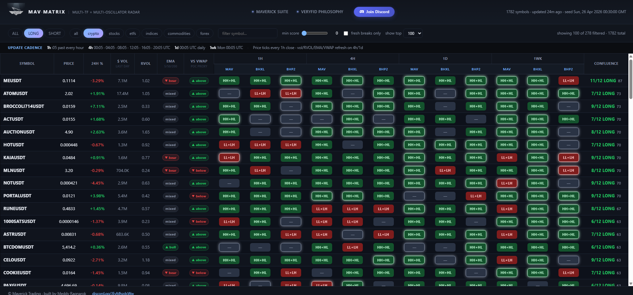633x295 pixels.
Task: Click the PORTALUSDT symbol
Action: click(x=17, y=196)
